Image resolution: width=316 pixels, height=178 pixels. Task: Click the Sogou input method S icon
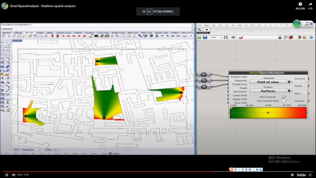(x=231, y=169)
